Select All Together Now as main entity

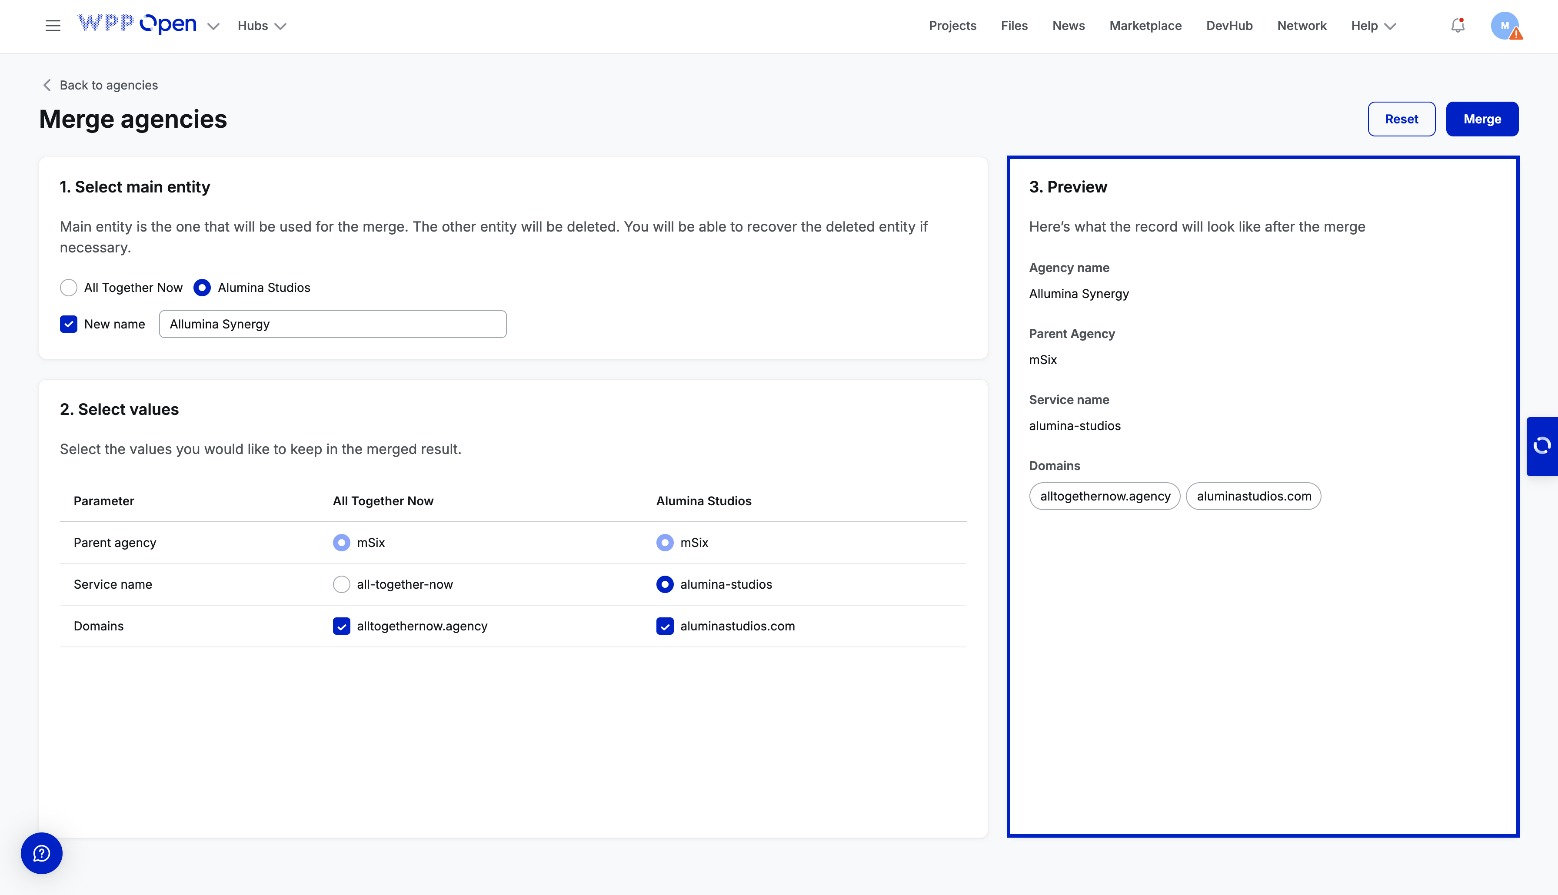click(x=69, y=288)
